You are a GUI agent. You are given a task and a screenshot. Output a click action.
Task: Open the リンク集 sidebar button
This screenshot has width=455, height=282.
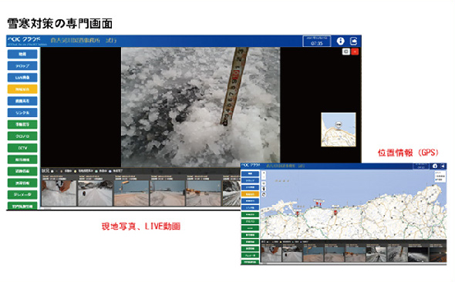(22, 112)
